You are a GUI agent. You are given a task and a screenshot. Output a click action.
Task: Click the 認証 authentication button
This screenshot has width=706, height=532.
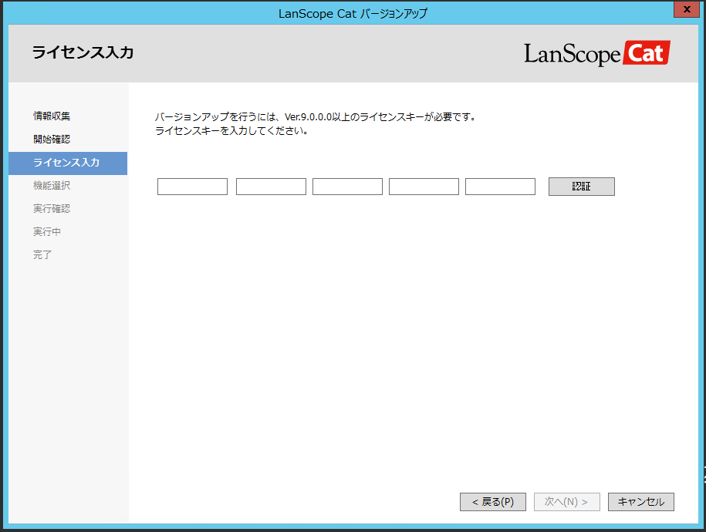pos(581,186)
